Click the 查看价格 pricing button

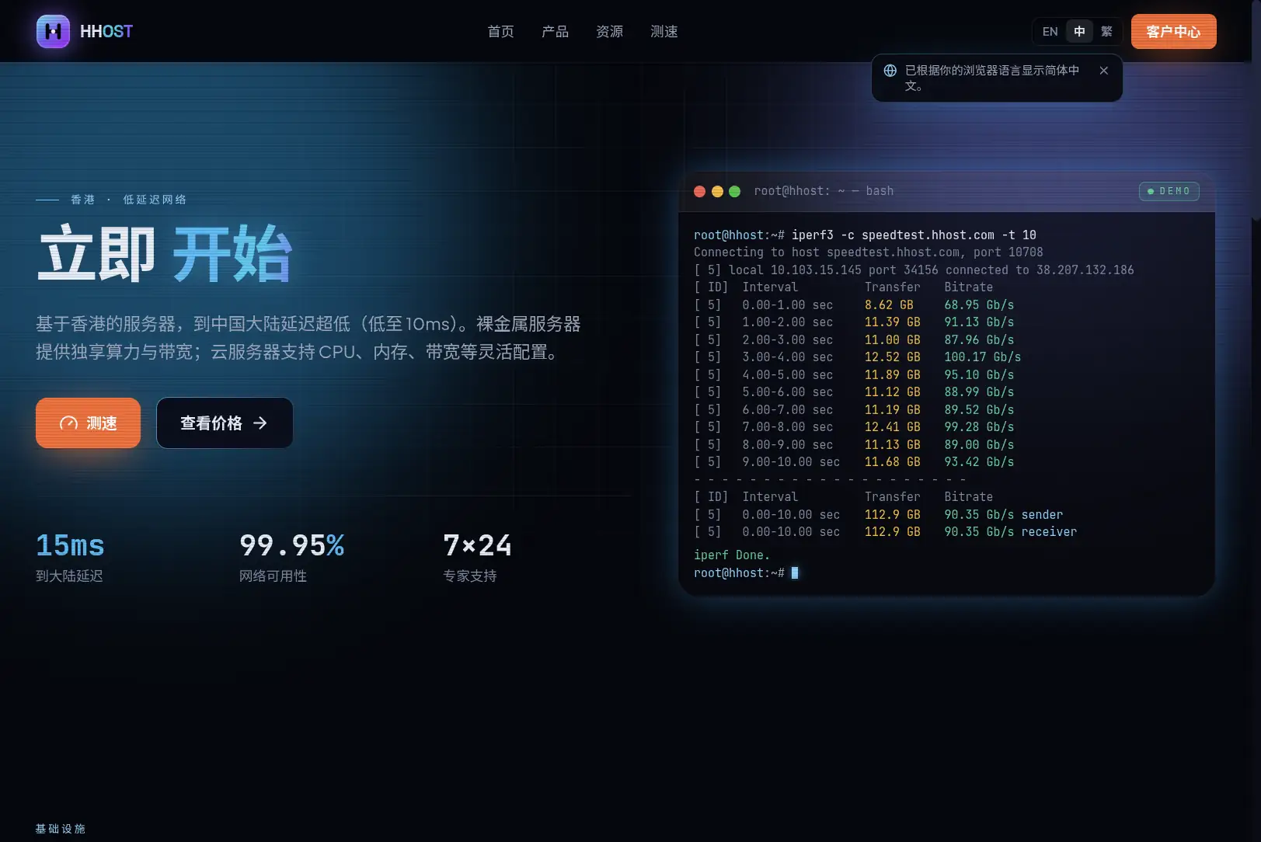[225, 423]
